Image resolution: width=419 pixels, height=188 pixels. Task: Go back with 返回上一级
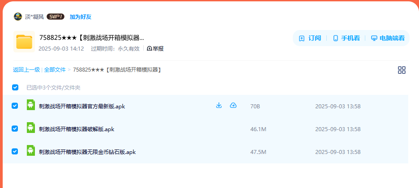26,70
